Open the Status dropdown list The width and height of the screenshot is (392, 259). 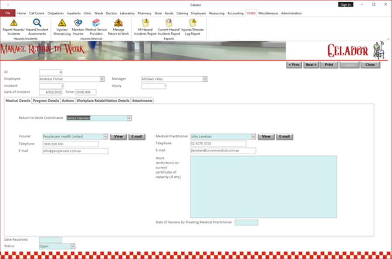tap(73, 246)
